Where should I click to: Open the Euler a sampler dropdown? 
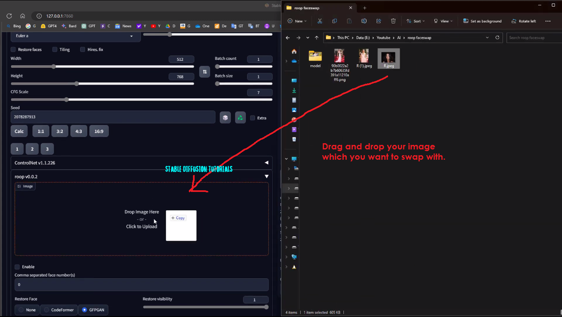tap(76, 36)
